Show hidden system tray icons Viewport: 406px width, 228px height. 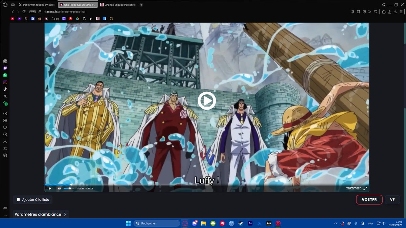[x=336, y=223]
